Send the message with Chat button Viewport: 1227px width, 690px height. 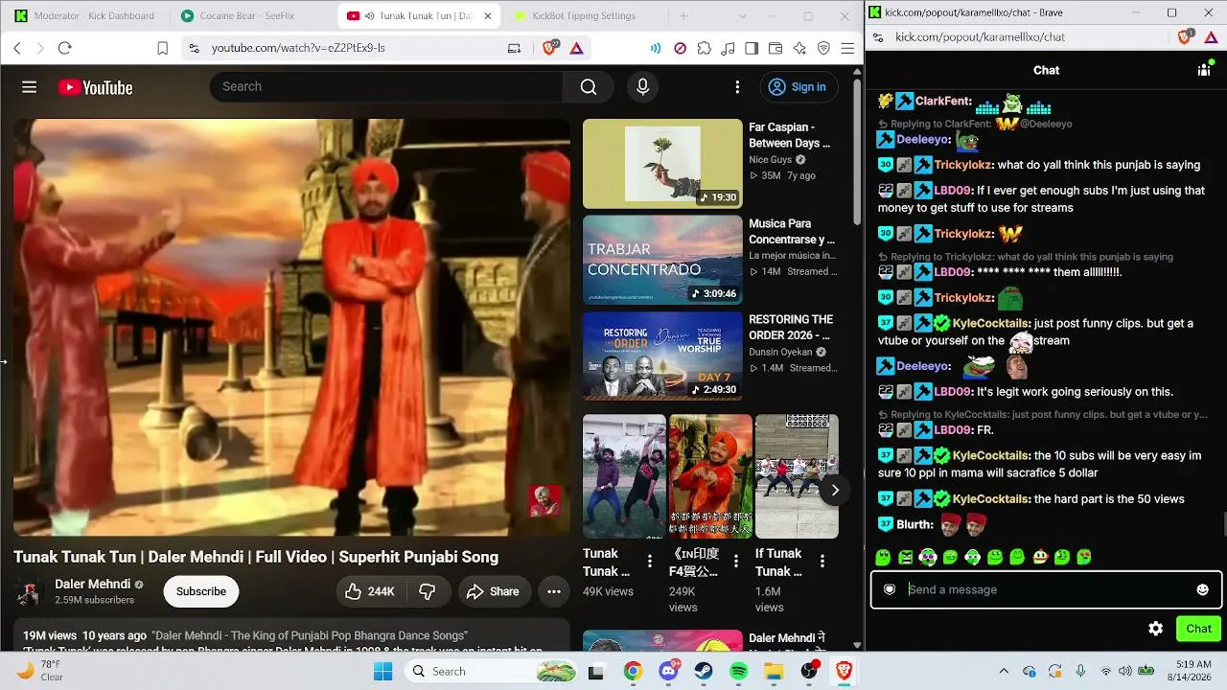click(1198, 629)
